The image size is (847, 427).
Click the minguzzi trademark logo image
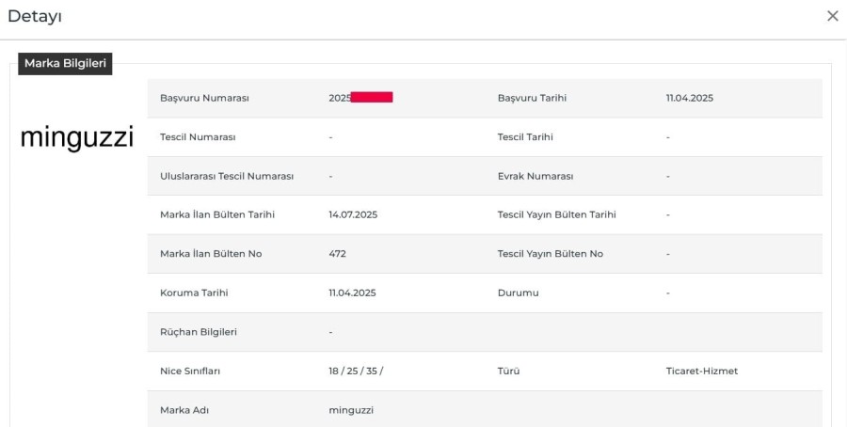click(x=77, y=137)
